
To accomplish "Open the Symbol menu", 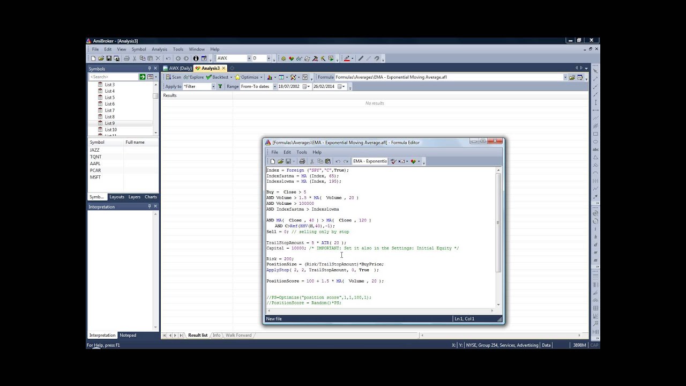I will pyautogui.click(x=139, y=49).
